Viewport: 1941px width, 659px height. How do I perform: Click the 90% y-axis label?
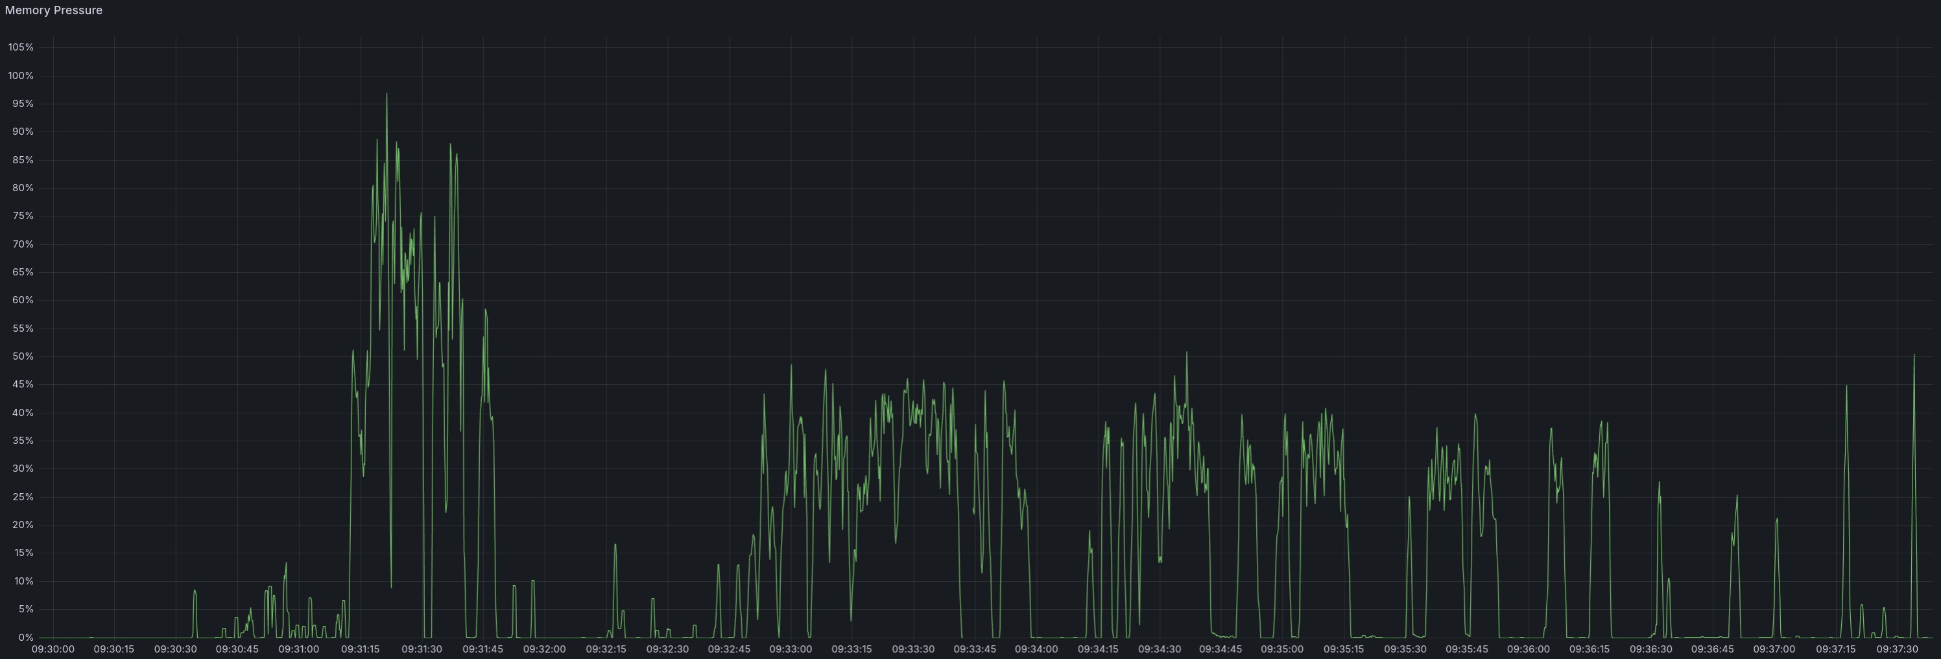(x=23, y=132)
